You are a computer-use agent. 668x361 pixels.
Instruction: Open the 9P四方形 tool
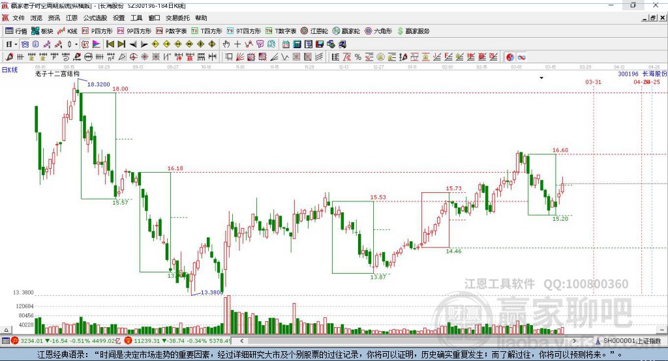click(x=134, y=31)
